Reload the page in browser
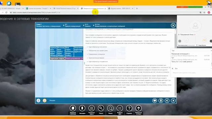The width and height of the screenshot is (212, 119). 6,13
